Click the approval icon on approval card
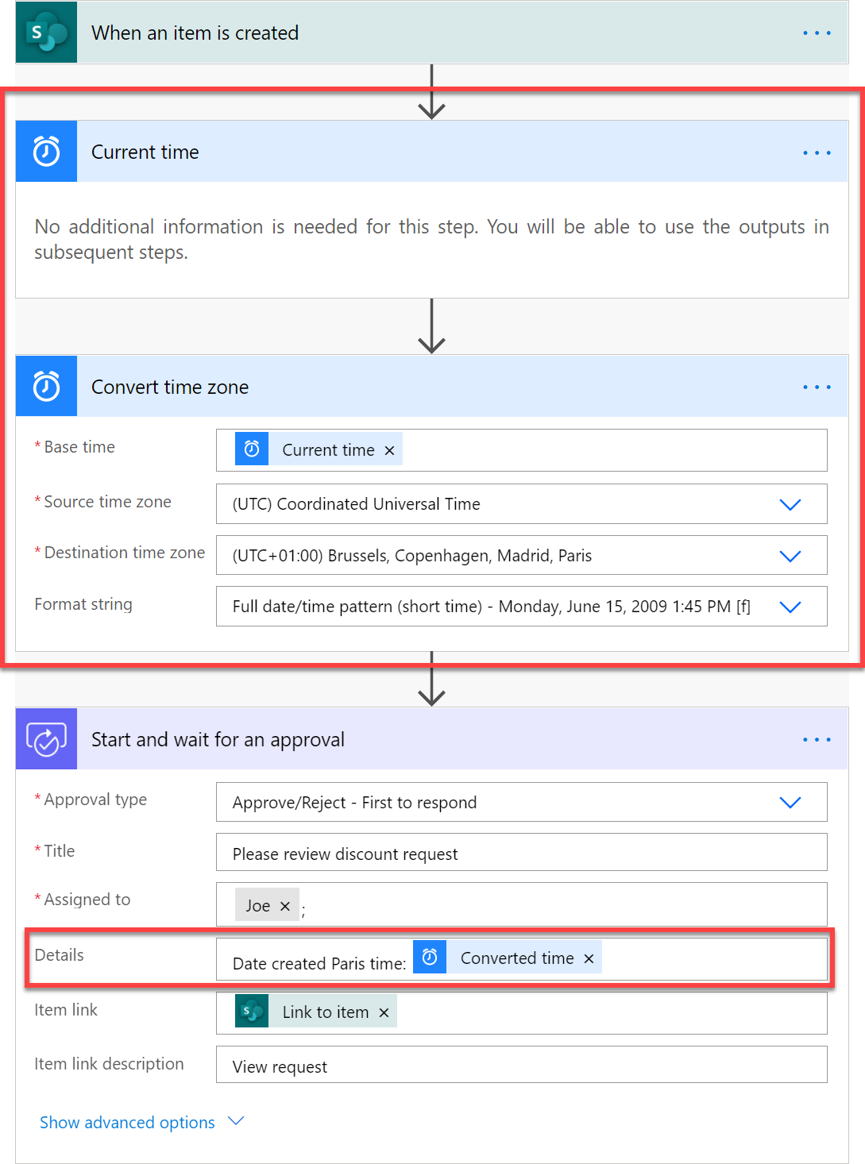This screenshot has width=865, height=1164. click(x=46, y=739)
